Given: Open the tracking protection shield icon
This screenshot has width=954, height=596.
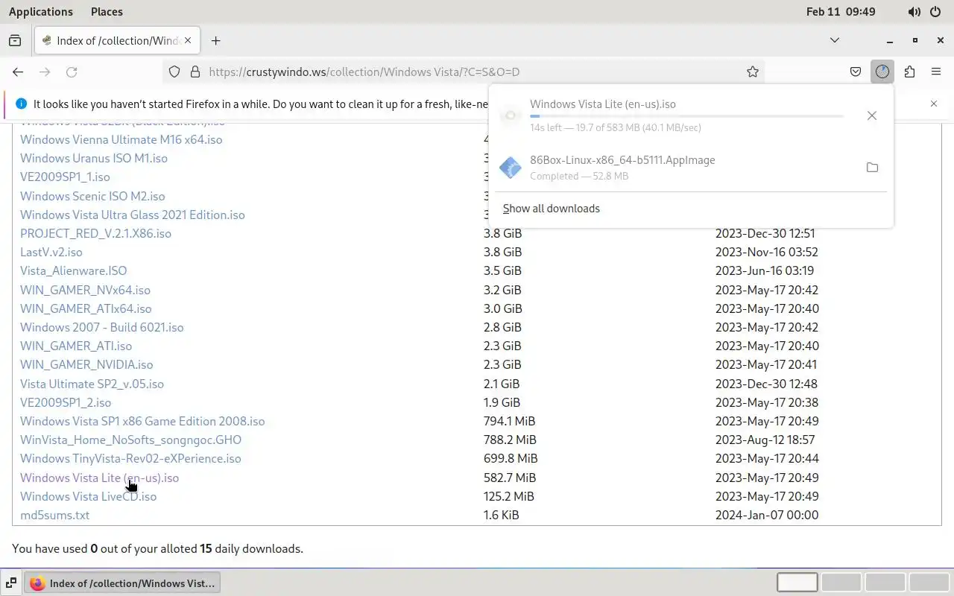Looking at the screenshot, I should click(x=174, y=72).
